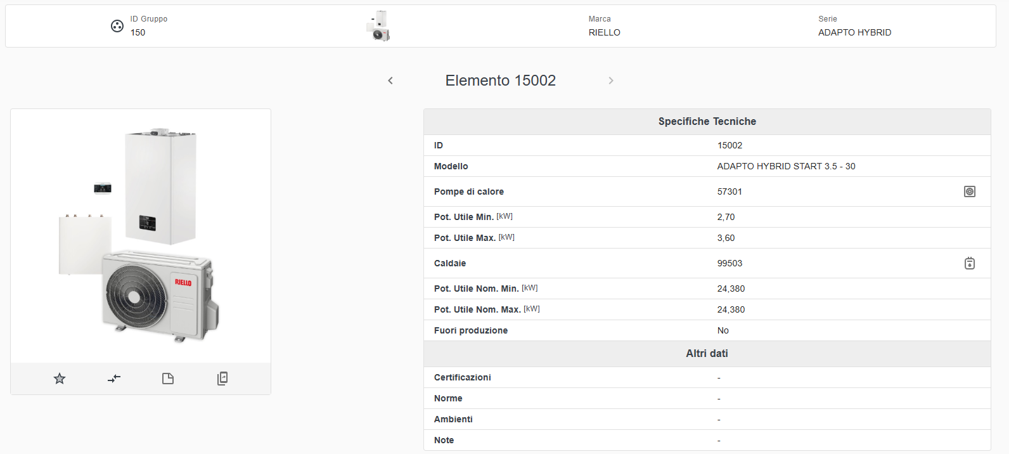Click the ADAPTO HYBRID series name
The width and height of the screenshot is (1009, 454).
[854, 32]
